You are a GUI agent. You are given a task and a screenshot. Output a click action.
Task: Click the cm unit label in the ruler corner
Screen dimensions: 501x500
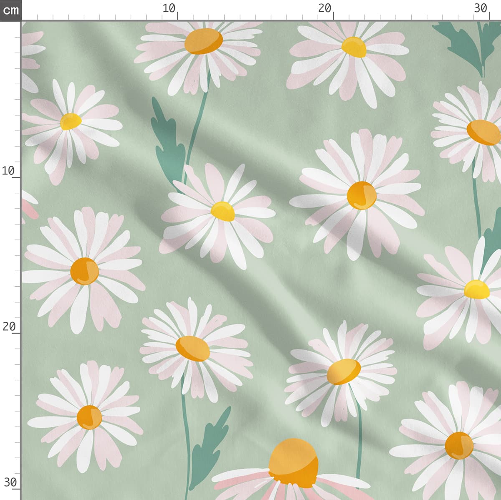[x=10, y=10]
